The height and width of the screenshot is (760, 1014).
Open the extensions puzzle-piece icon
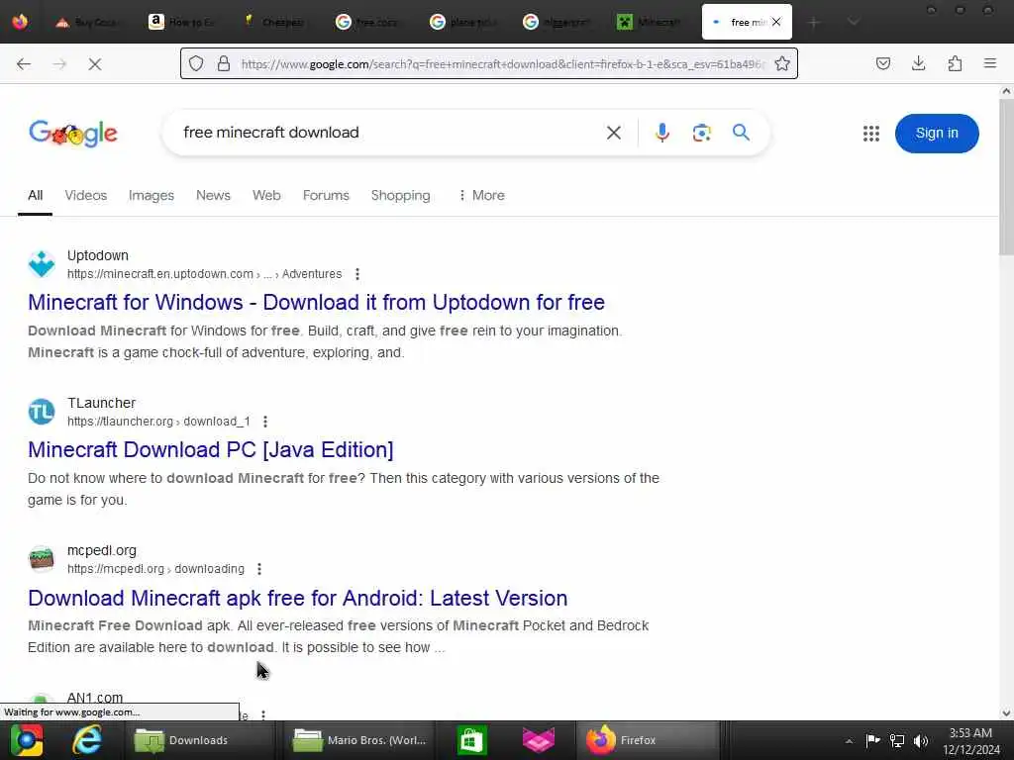[x=955, y=63]
